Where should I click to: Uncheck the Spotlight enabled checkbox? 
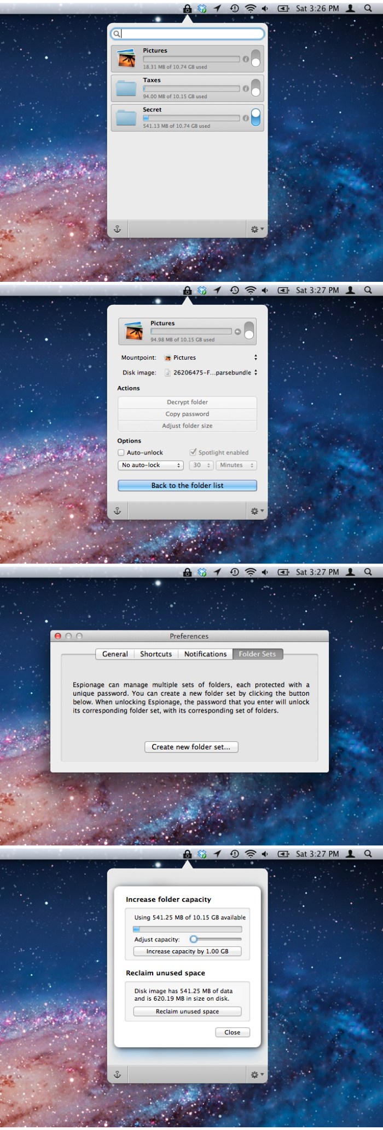193,452
